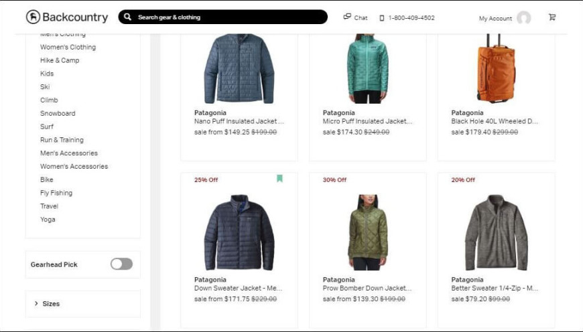Open the Travel category

pos(49,206)
